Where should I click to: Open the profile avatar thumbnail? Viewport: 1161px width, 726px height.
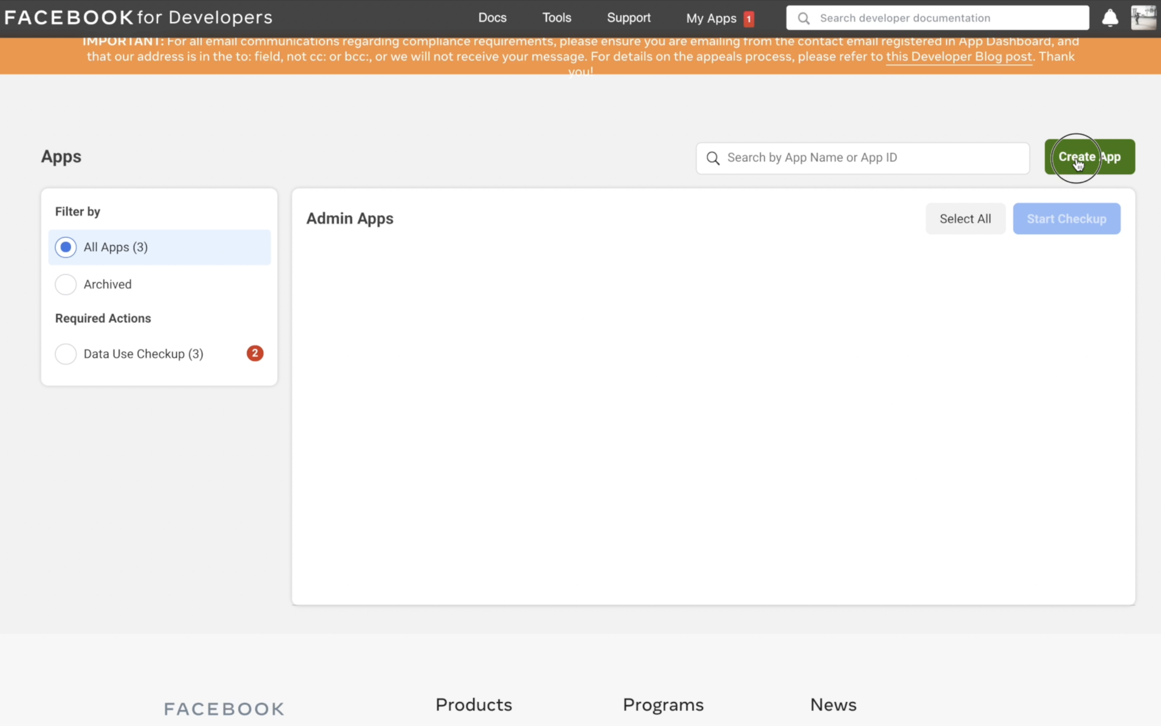pyautogui.click(x=1144, y=18)
